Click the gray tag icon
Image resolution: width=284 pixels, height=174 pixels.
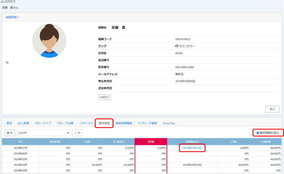coord(7,63)
